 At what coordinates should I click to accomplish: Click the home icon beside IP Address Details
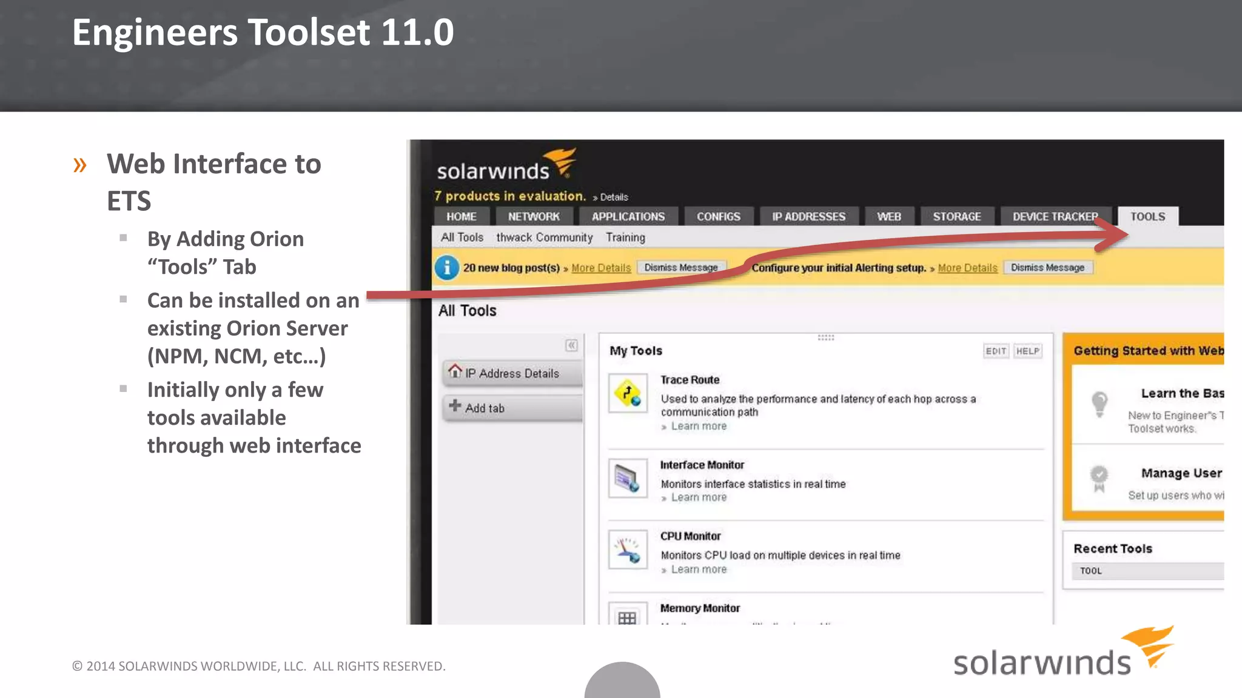pos(455,371)
